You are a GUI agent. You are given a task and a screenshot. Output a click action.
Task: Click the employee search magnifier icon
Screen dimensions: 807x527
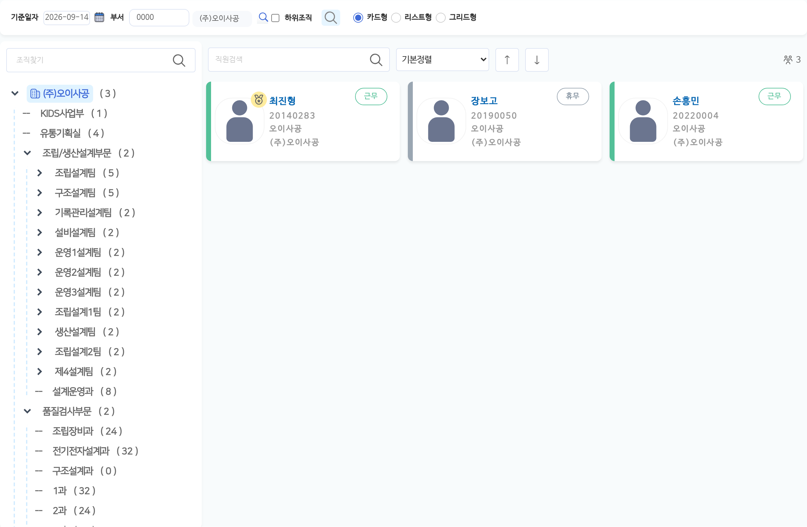point(376,60)
